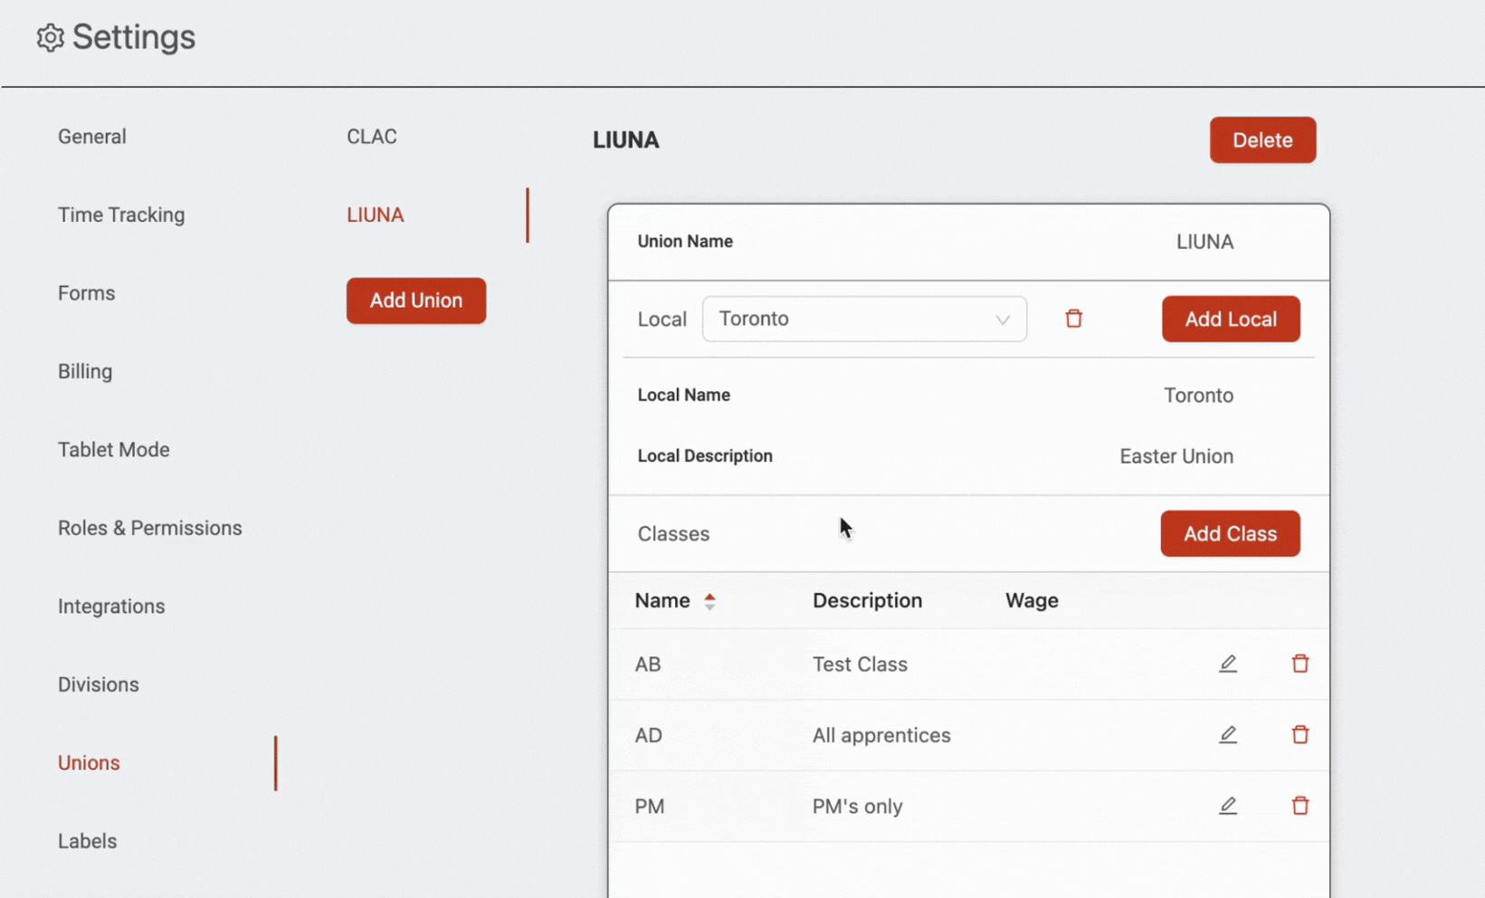Go to Divisions settings
Screen dimensions: 1485x898
point(99,684)
